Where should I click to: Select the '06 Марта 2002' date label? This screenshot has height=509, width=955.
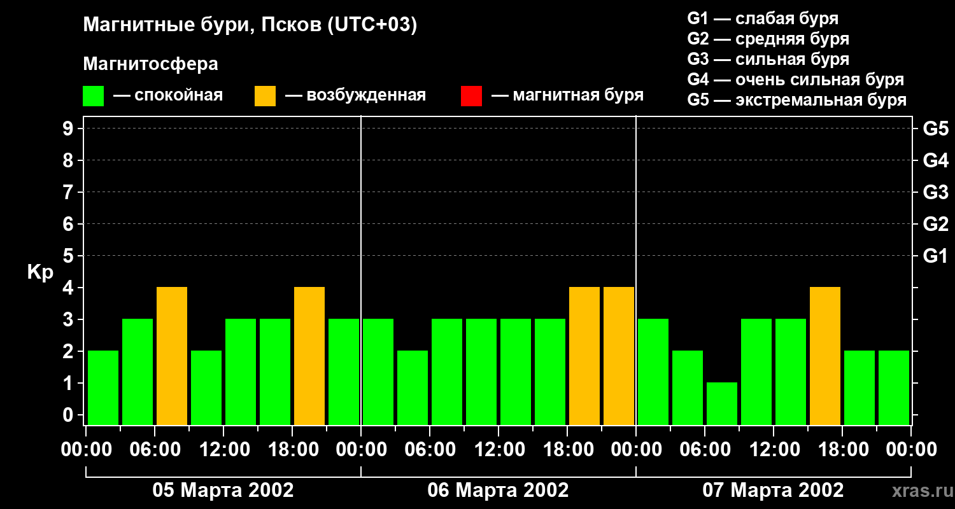coord(498,491)
